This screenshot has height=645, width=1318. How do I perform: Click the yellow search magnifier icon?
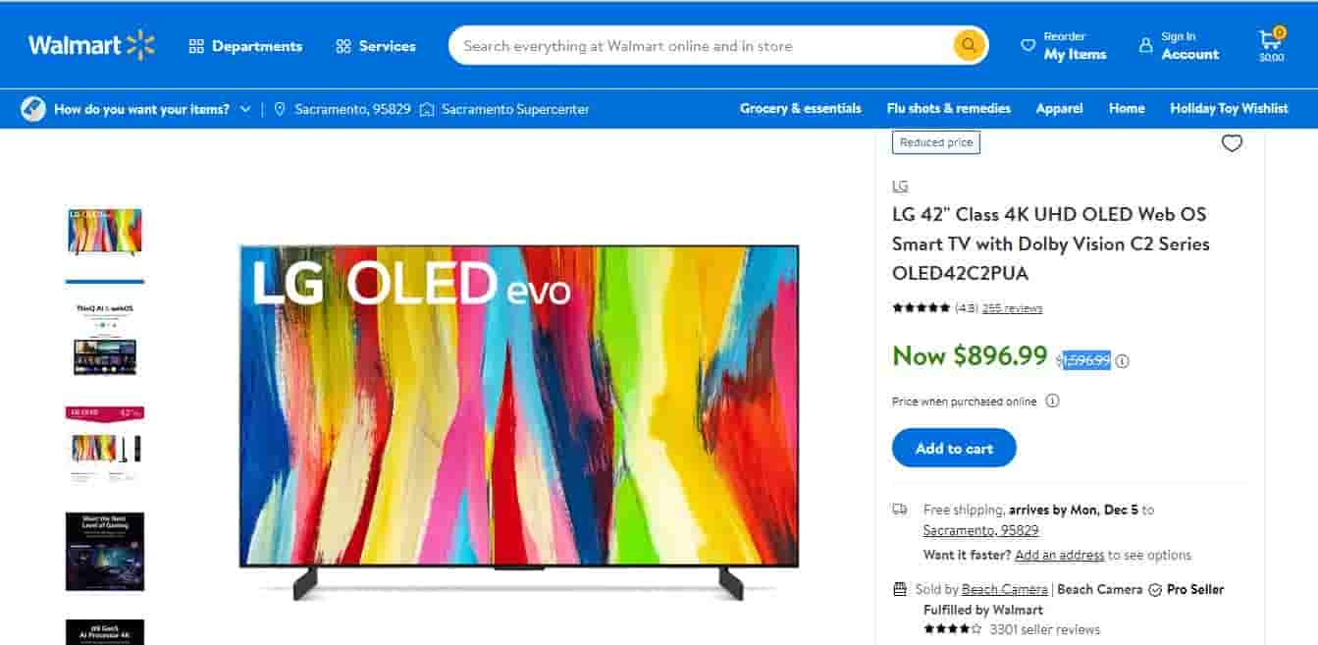tap(969, 45)
